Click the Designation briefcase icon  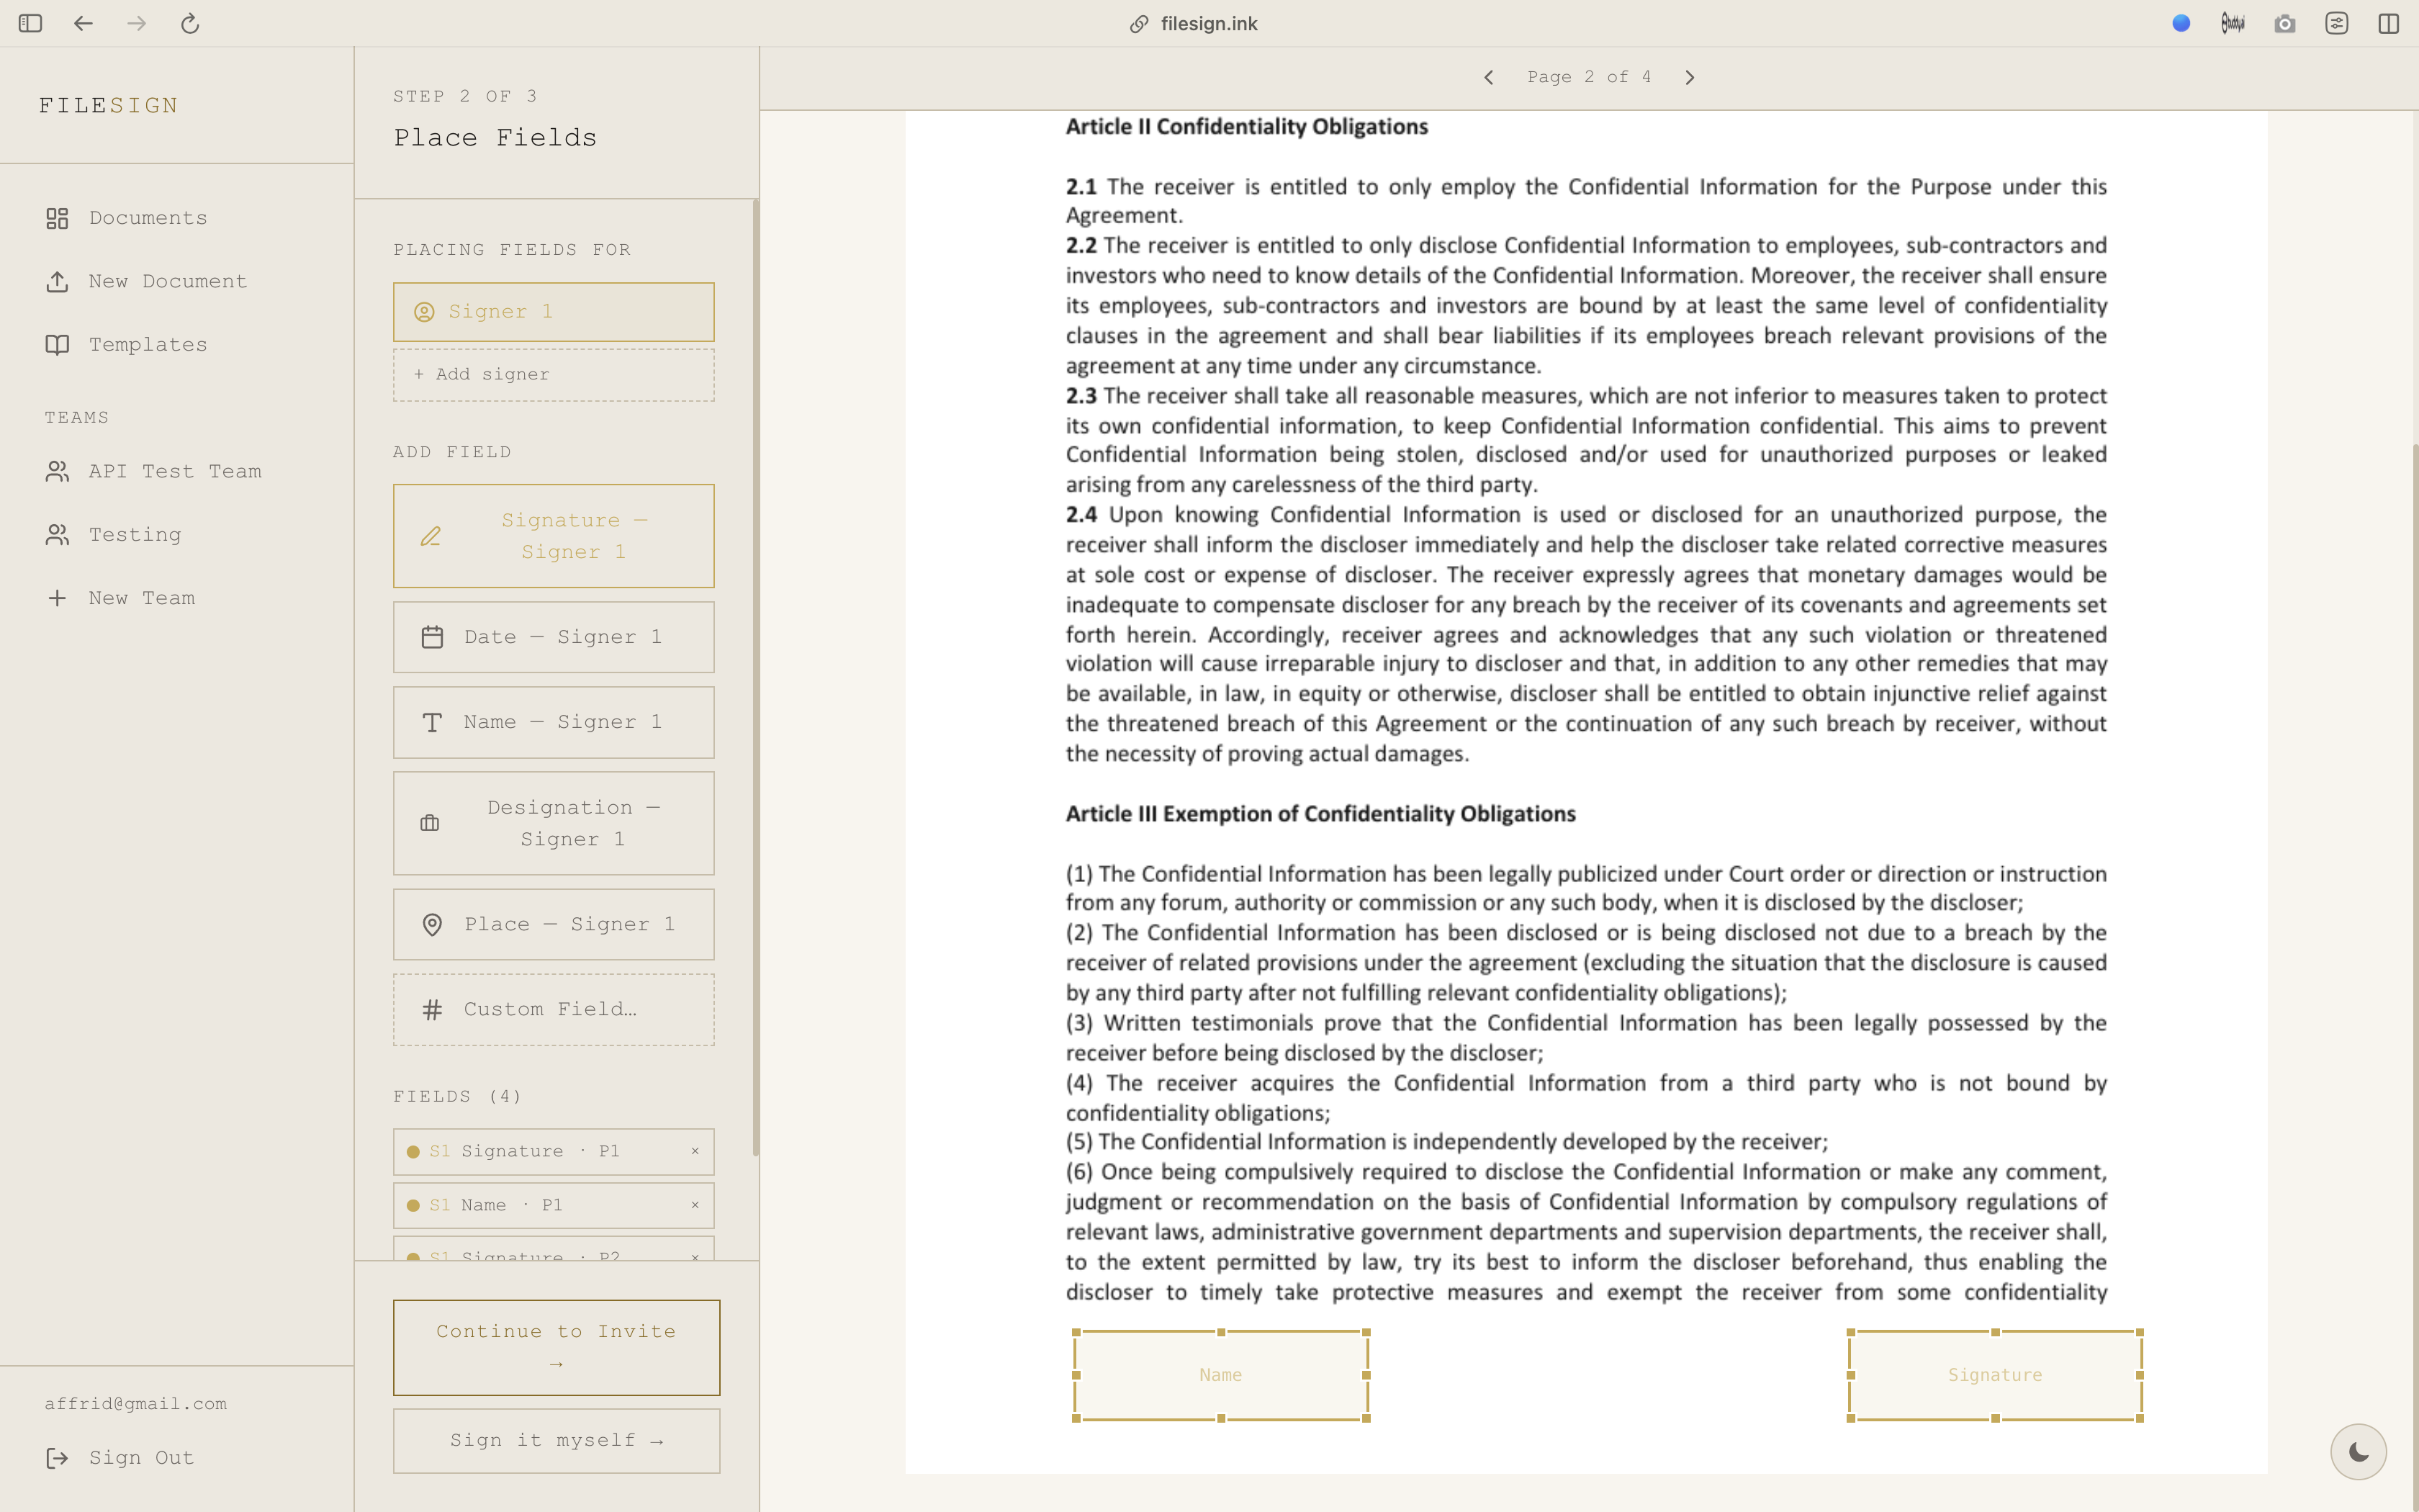coord(430,823)
